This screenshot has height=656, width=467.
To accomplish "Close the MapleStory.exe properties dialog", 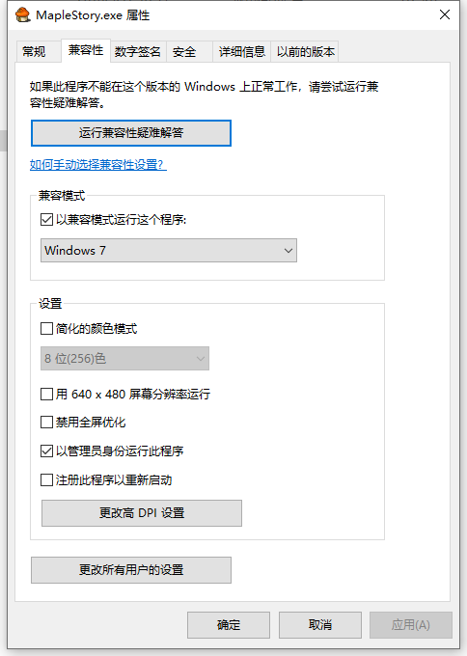I will tap(445, 14).
